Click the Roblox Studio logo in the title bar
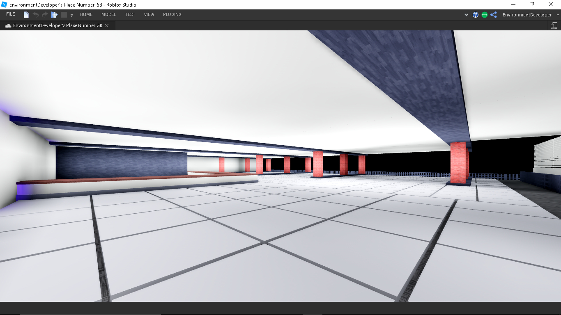The width and height of the screenshot is (561, 315). click(x=5, y=5)
